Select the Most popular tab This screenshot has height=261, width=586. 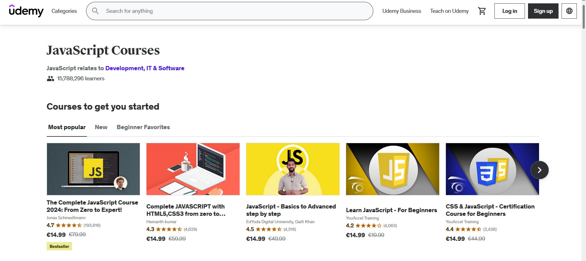tap(67, 127)
